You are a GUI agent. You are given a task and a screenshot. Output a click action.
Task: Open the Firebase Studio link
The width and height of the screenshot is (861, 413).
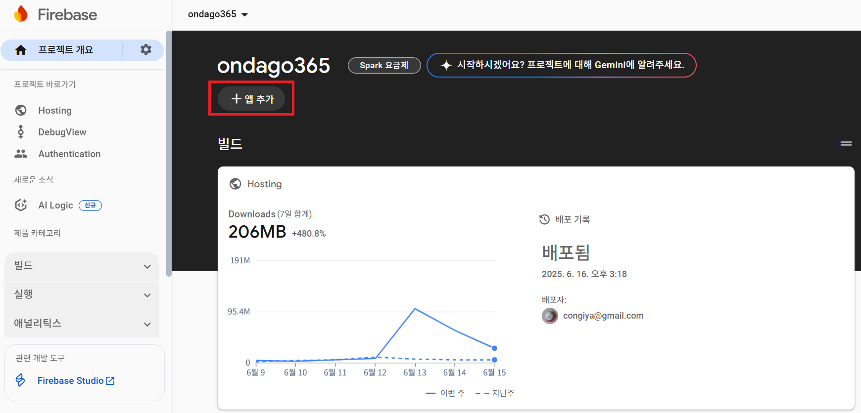pos(70,381)
